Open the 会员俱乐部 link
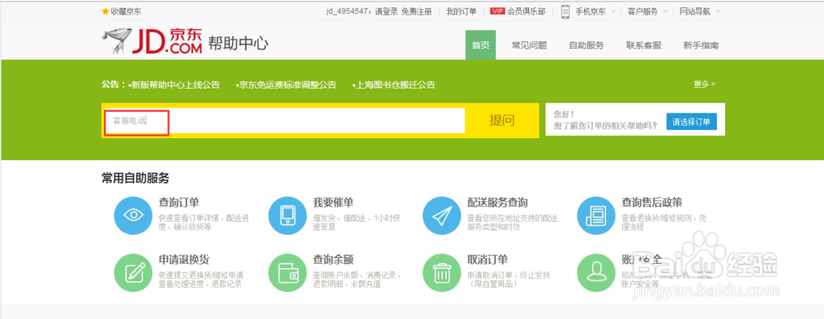This screenshot has height=319, width=824. [x=526, y=12]
